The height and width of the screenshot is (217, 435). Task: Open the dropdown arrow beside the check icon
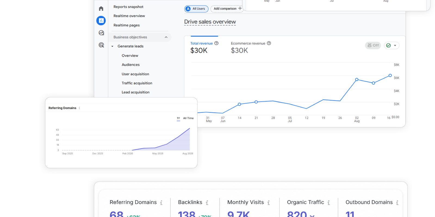coord(395,46)
